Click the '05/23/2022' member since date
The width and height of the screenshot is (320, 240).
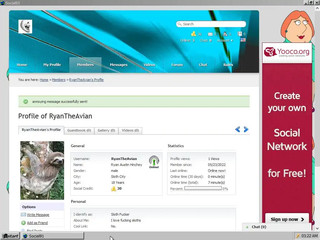click(217, 165)
